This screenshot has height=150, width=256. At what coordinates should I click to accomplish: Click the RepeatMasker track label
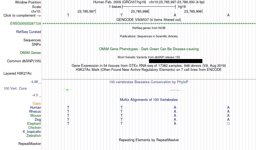click(x=30, y=144)
